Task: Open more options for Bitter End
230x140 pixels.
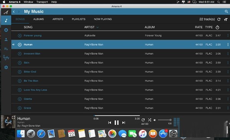Action: (x=228, y=72)
